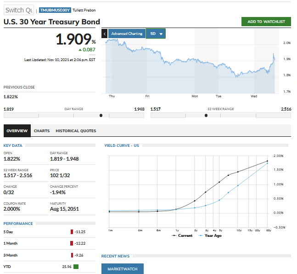Click the Last Updated timestamp text
This screenshot has width=297, height=274.
click(x=60, y=60)
